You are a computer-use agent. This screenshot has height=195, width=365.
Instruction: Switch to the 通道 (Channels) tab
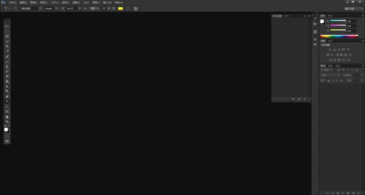tap(330, 66)
